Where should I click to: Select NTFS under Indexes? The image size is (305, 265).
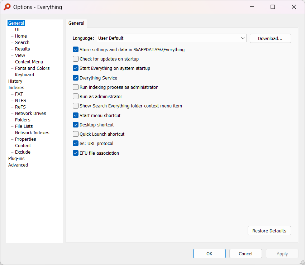coord(20,100)
